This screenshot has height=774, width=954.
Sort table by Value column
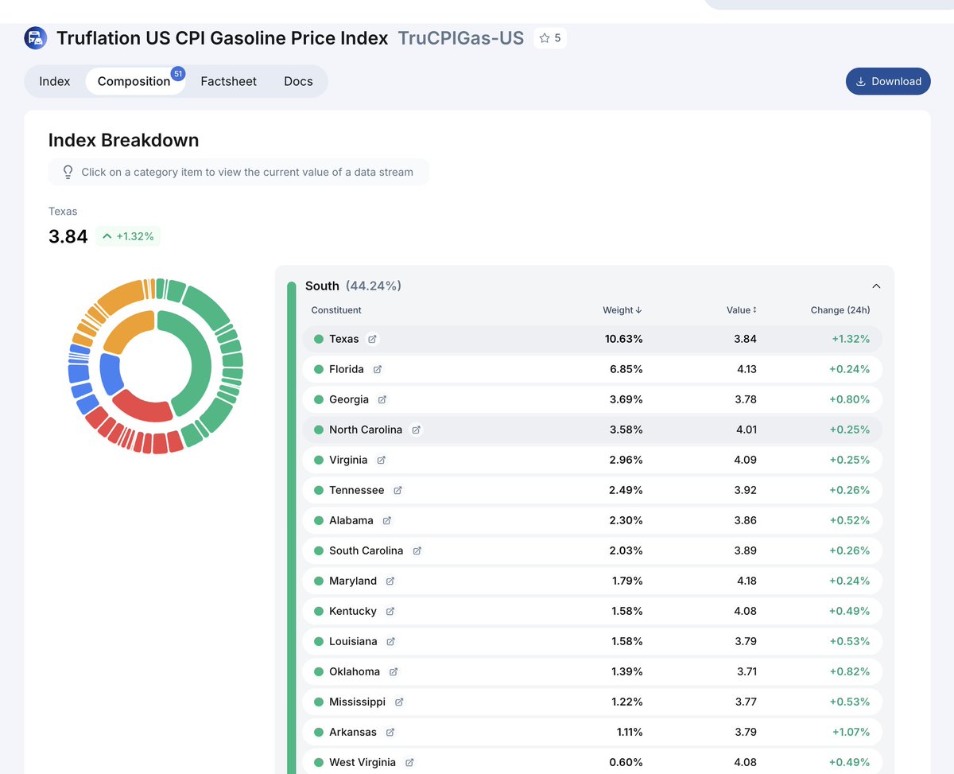pyautogui.click(x=742, y=310)
